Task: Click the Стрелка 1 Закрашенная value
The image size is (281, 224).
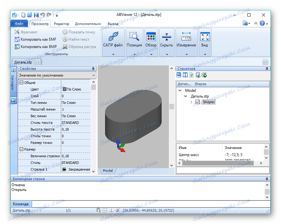Action: (76, 169)
